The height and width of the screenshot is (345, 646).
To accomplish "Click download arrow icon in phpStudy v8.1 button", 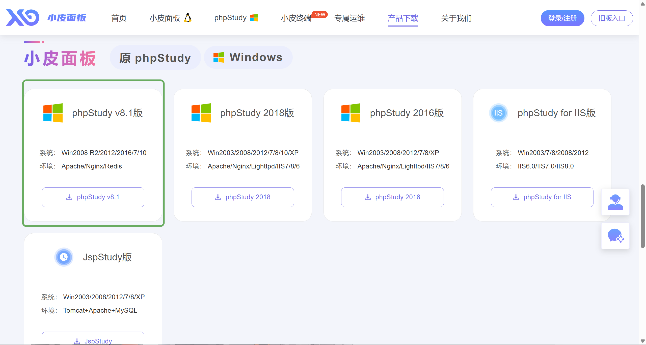I will click(69, 197).
